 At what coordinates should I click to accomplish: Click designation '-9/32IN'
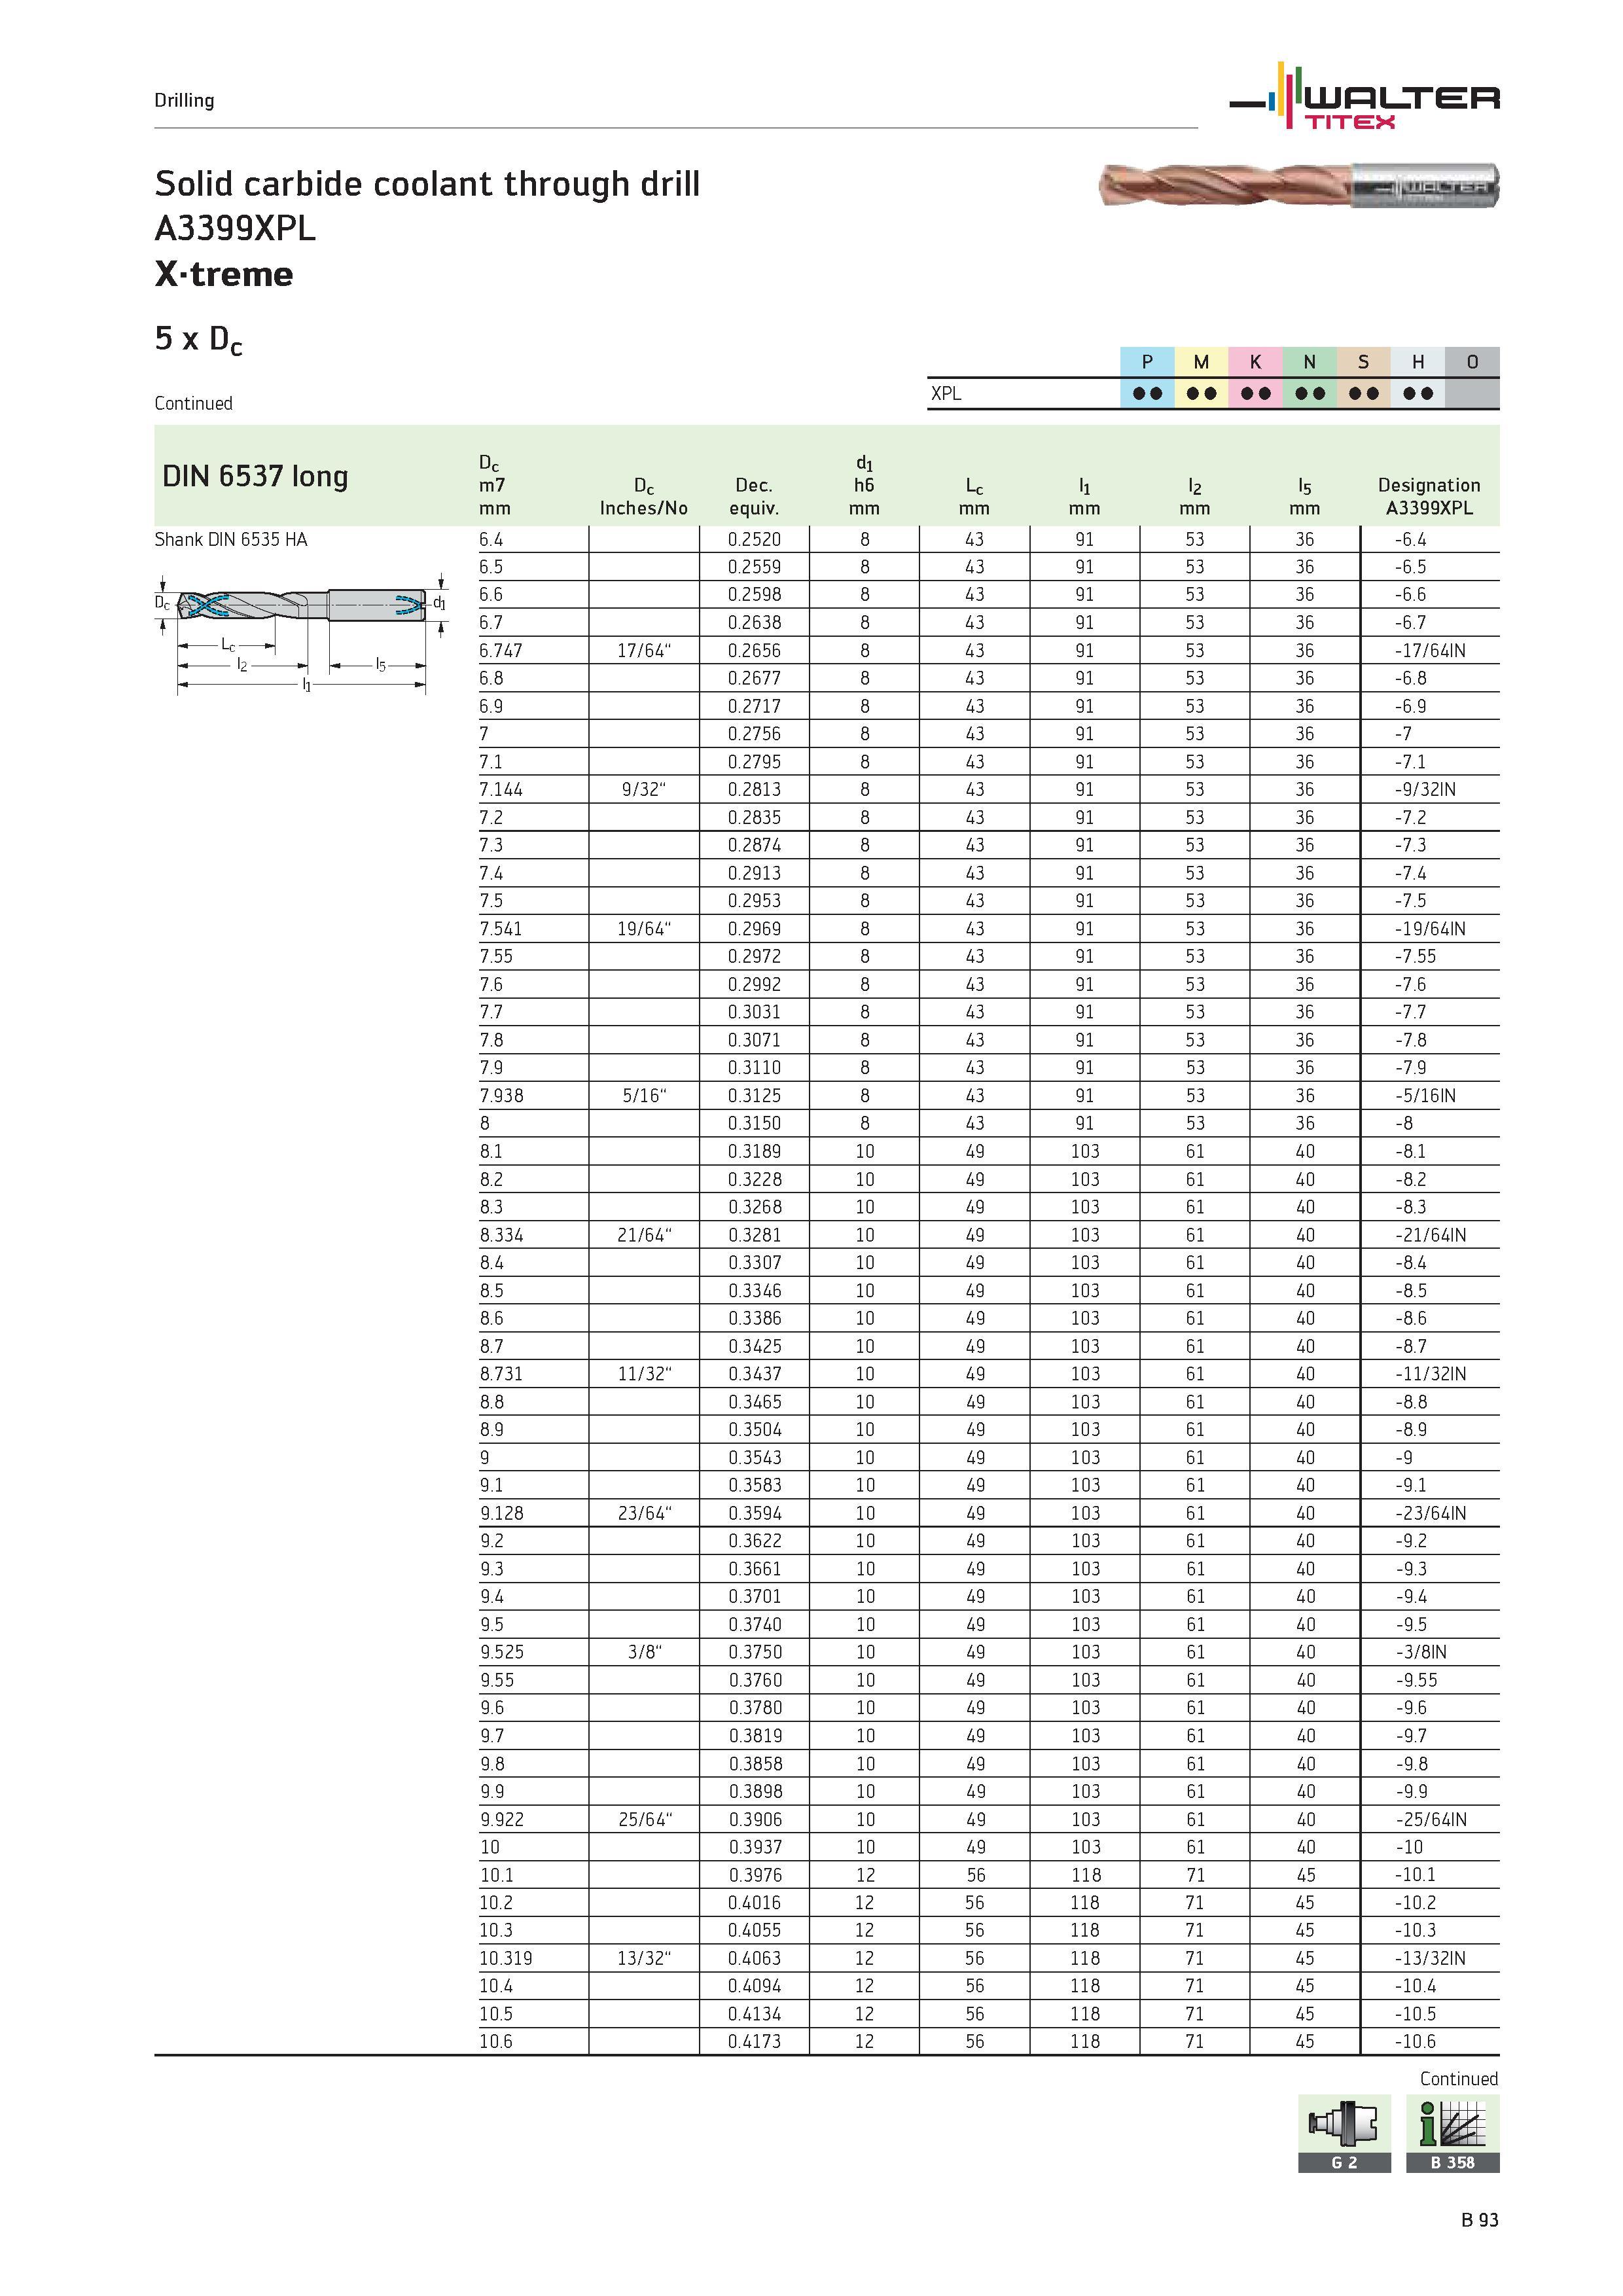1426,790
